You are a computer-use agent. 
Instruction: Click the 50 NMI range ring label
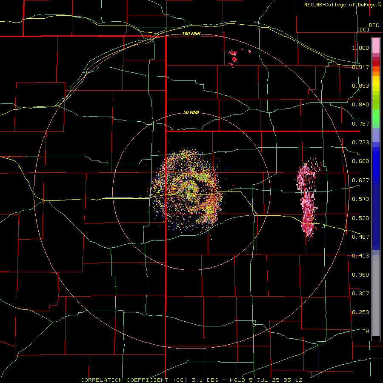[191, 112]
